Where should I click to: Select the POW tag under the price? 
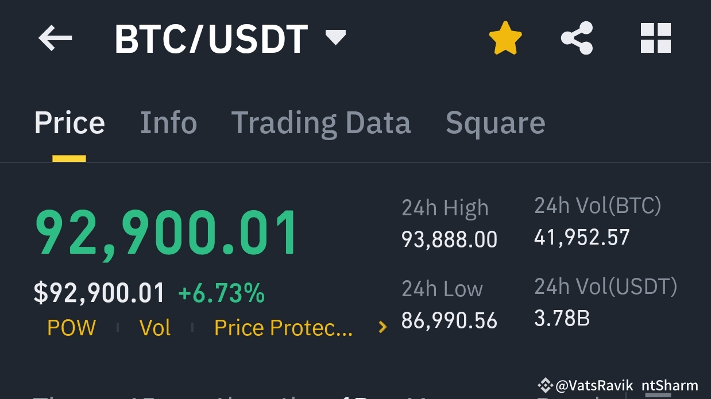(71, 328)
